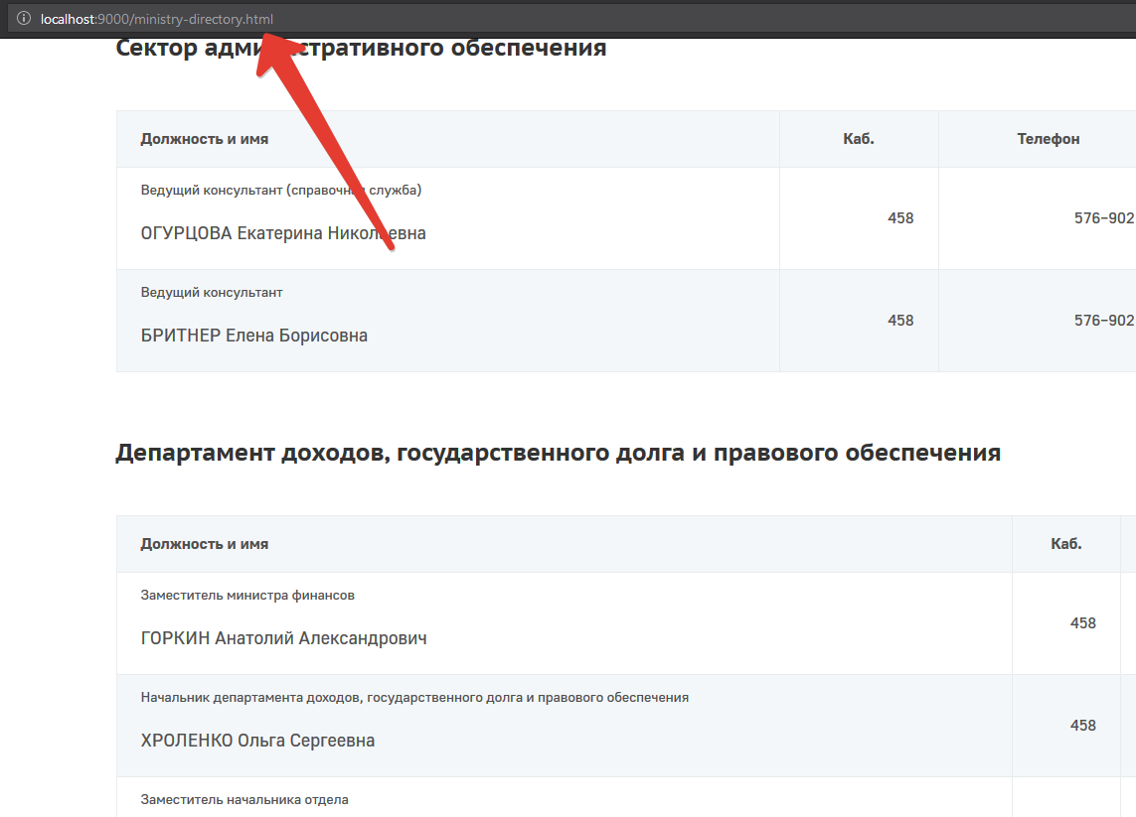Screen dimensions: 1136x817
Task: Click the localhost URL in the address bar
Action: pyautogui.click(x=156, y=19)
